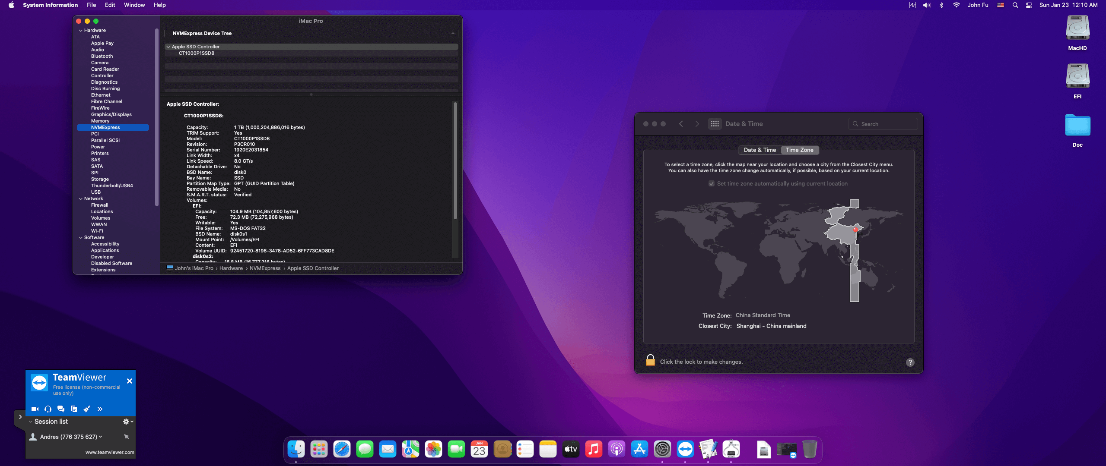Open the Doc folder on the desktop

click(x=1077, y=130)
